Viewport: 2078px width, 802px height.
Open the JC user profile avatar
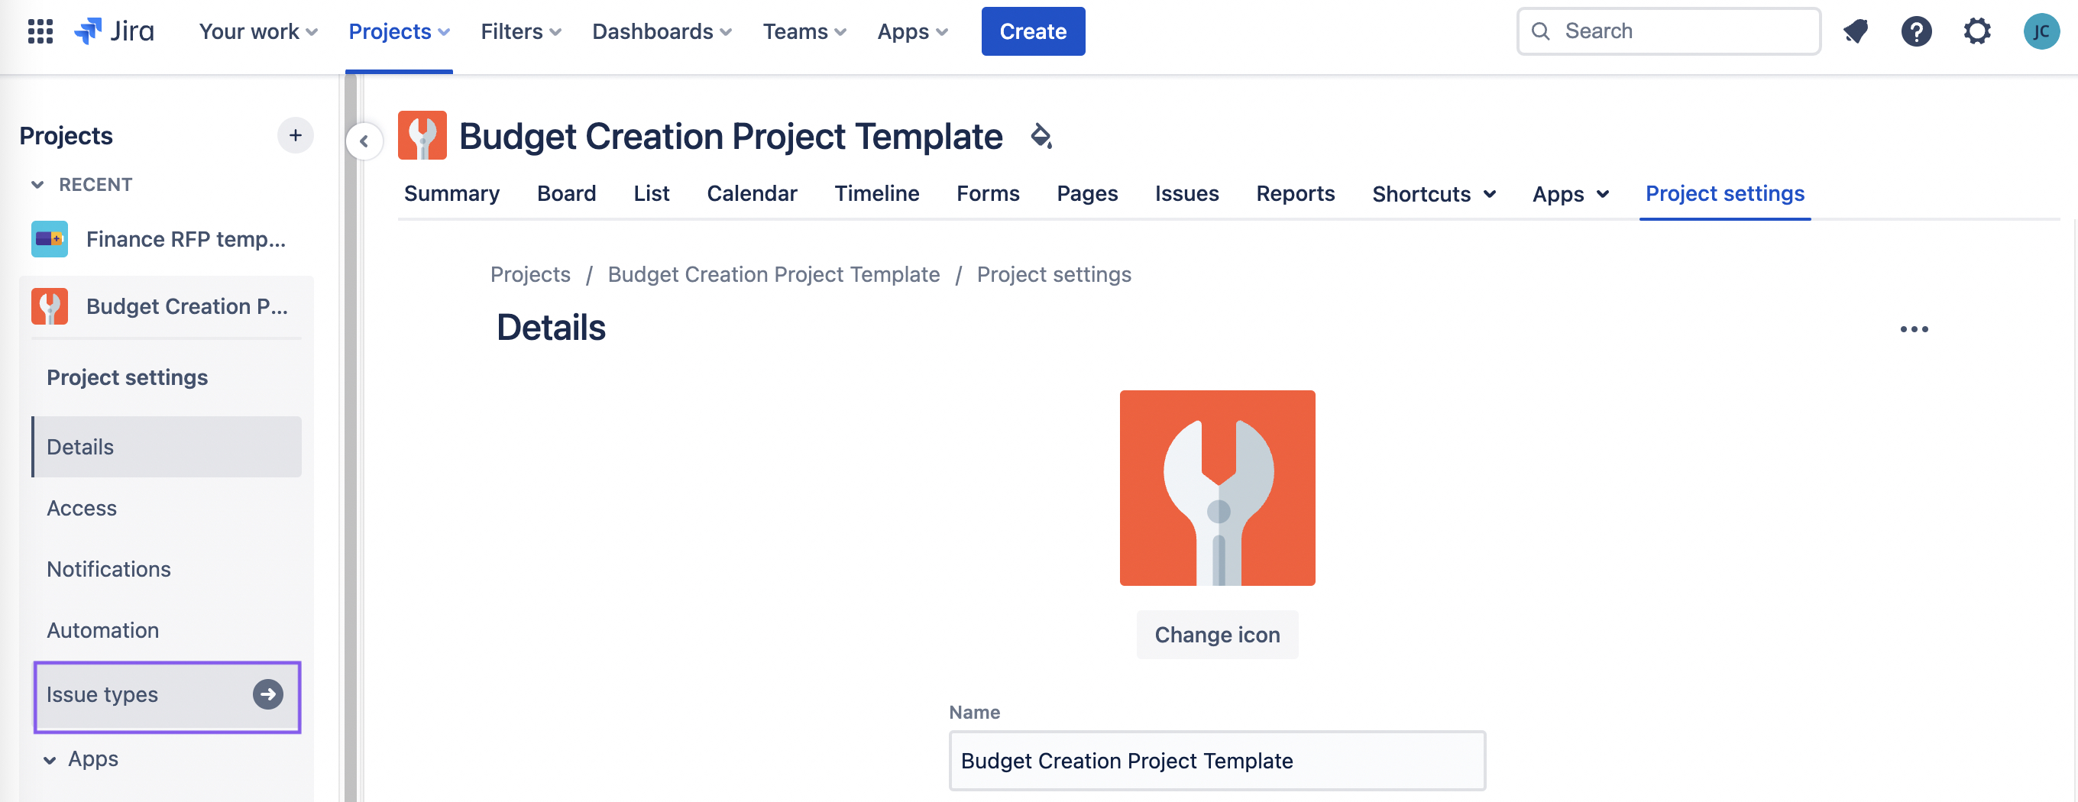click(2040, 31)
